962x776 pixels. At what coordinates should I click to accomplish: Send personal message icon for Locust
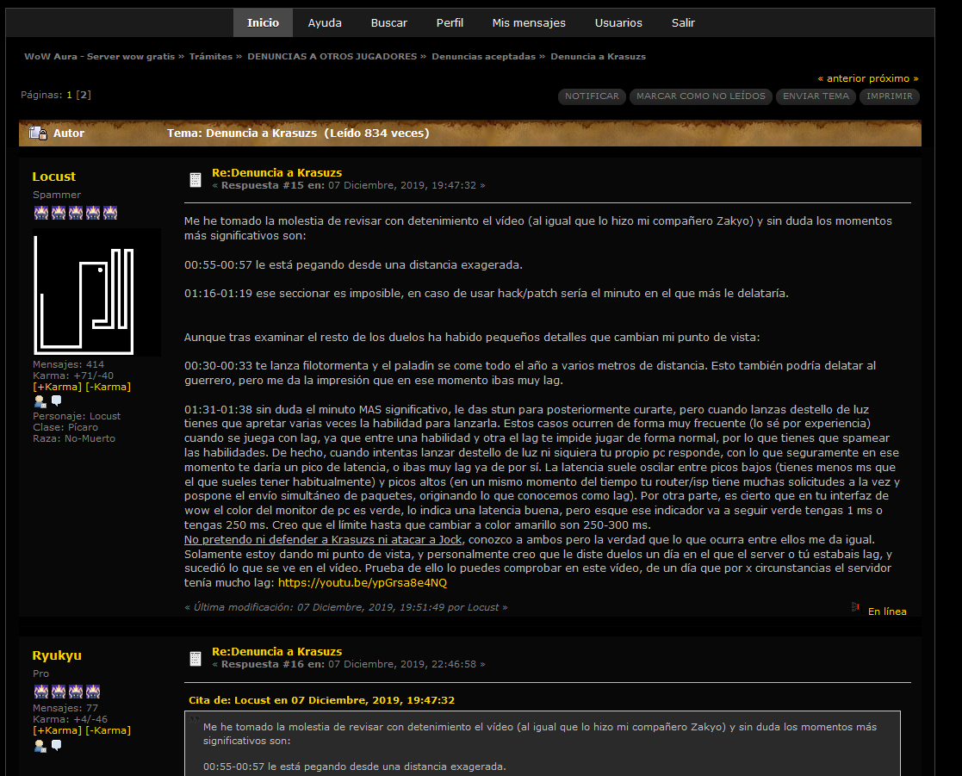57,400
